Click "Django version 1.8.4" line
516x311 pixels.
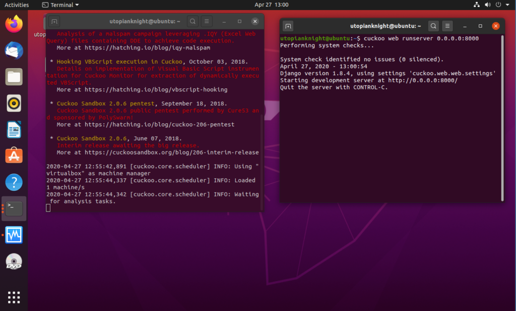point(388,74)
